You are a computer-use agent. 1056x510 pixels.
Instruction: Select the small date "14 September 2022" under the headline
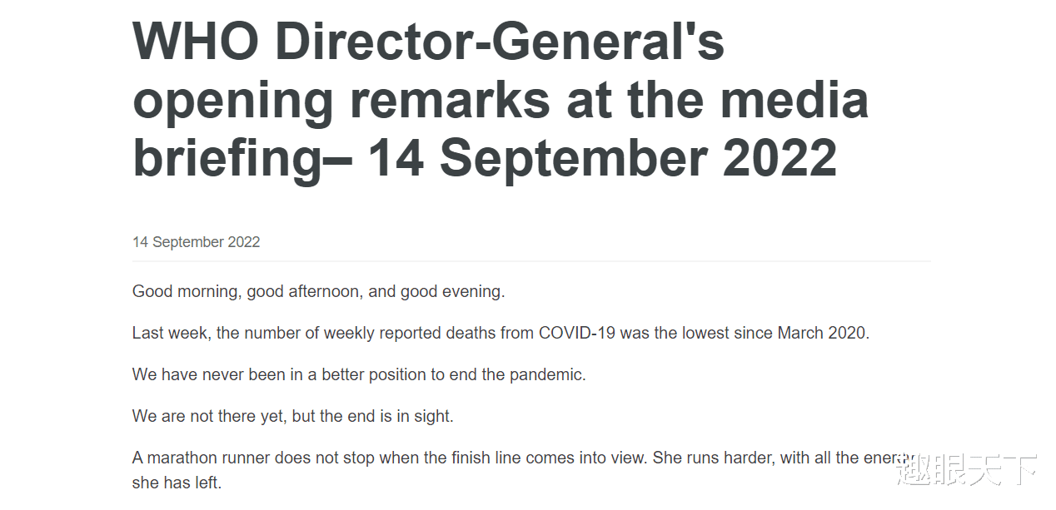pyautogui.click(x=196, y=242)
